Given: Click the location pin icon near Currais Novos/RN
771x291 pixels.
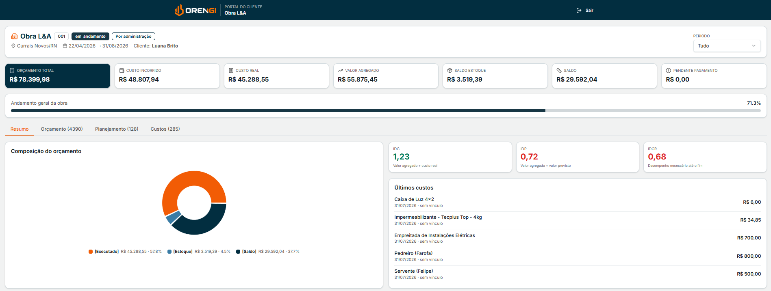Looking at the screenshot, I should [13, 46].
